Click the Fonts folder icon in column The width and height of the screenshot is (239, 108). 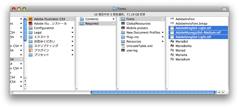[x=123, y=19]
